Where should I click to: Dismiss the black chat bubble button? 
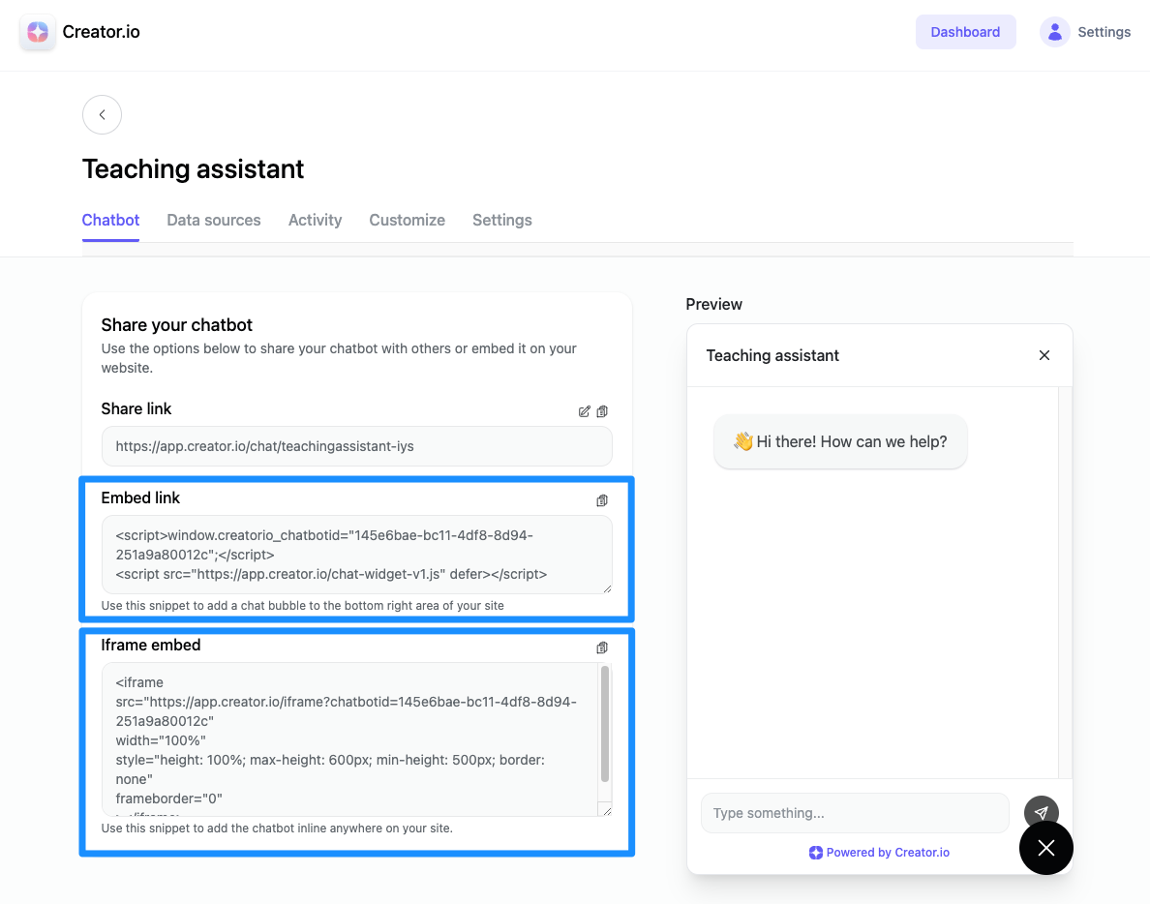click(x=1045, y=848)
